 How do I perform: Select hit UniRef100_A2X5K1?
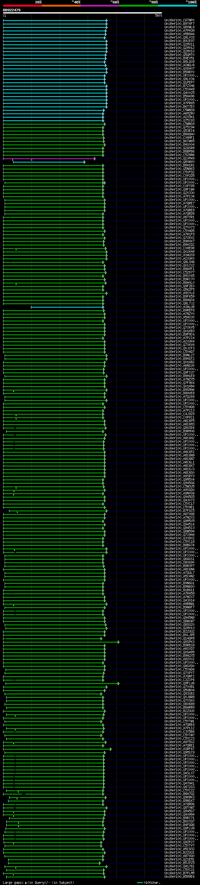[x=179, y=117]
